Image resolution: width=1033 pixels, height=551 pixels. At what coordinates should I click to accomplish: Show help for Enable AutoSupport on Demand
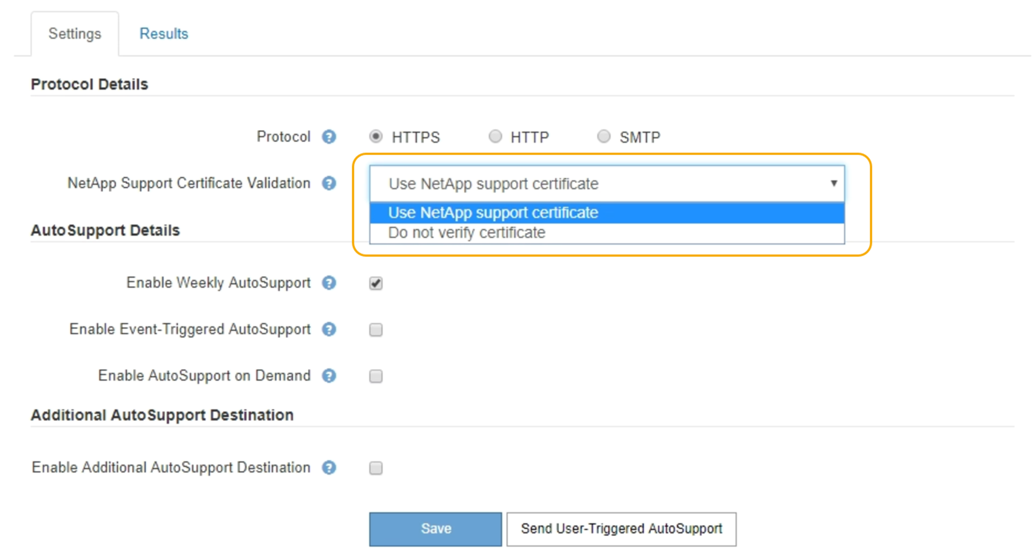click(x=329, y=376)
